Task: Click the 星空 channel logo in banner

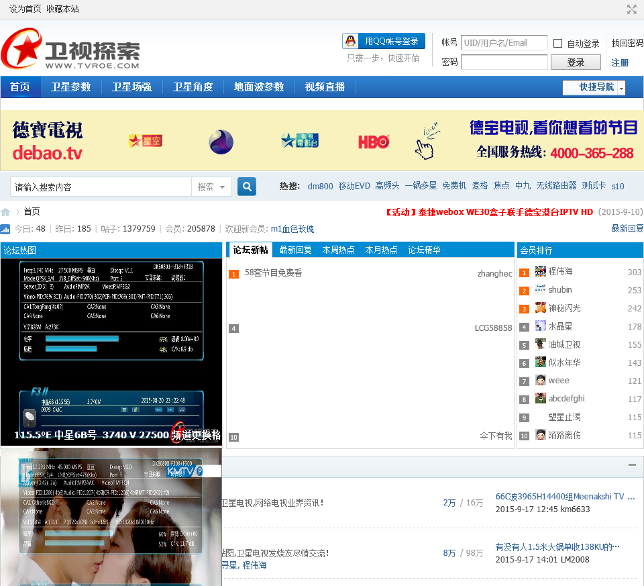Action: (x=146, y=141)
